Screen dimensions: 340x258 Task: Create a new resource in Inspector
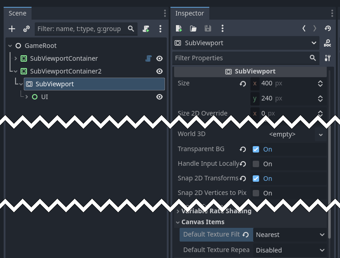pos(179,28)
